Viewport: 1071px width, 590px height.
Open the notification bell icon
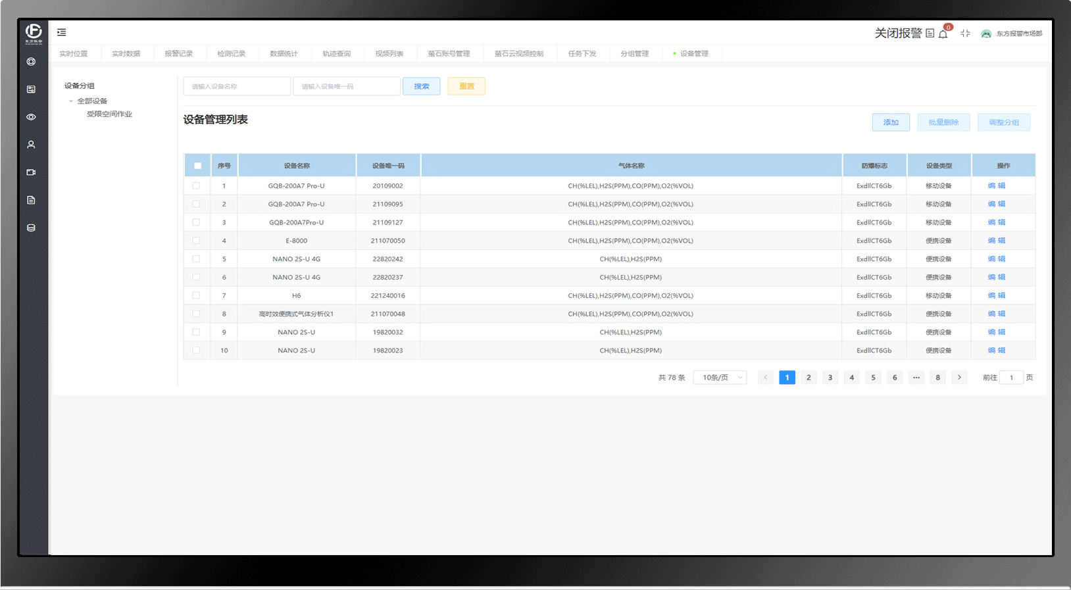click(x=943, y=34)
